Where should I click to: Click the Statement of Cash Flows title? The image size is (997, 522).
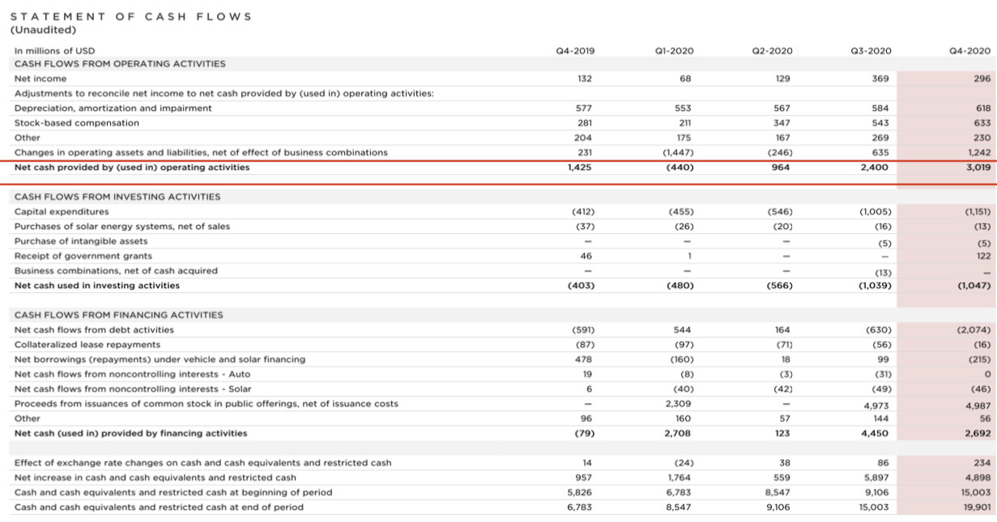tap(130, 16)
